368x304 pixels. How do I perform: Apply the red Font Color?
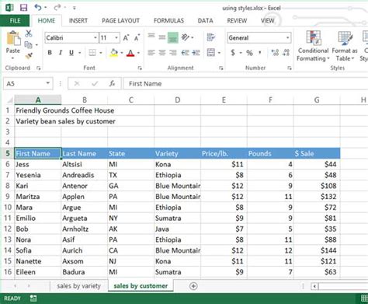(x=130, y=53)
